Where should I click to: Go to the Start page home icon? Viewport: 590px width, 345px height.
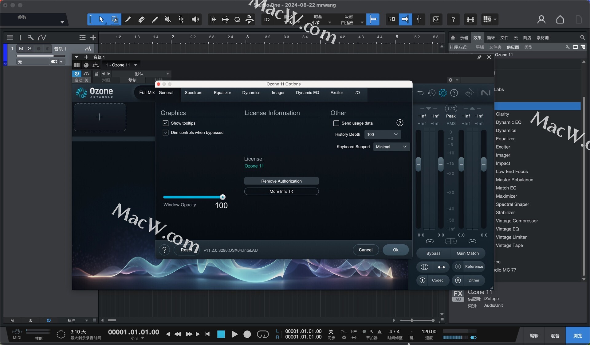tap(560, 19)
